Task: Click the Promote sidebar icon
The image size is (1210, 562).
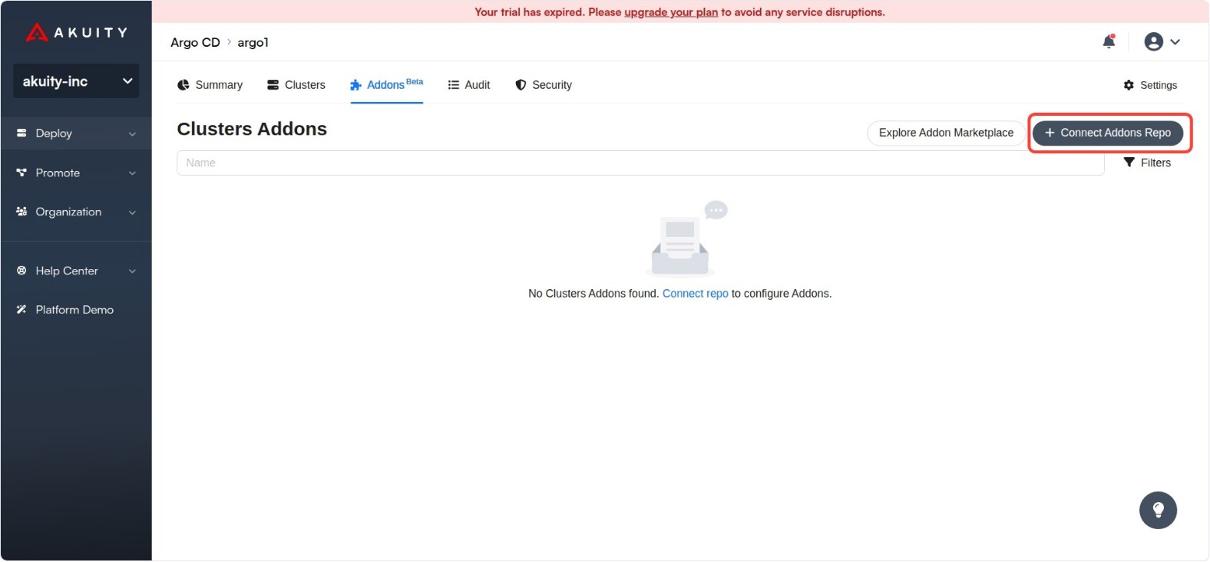Action: point(21,173)
